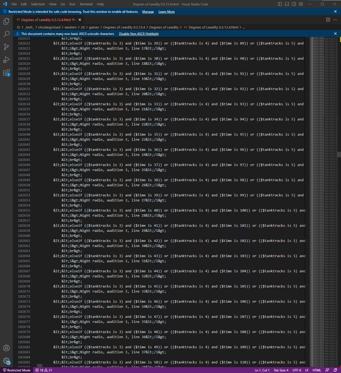Open Source Control panel icon
Viewport: 341px width, 373px height.
click(x=6, y=47)
